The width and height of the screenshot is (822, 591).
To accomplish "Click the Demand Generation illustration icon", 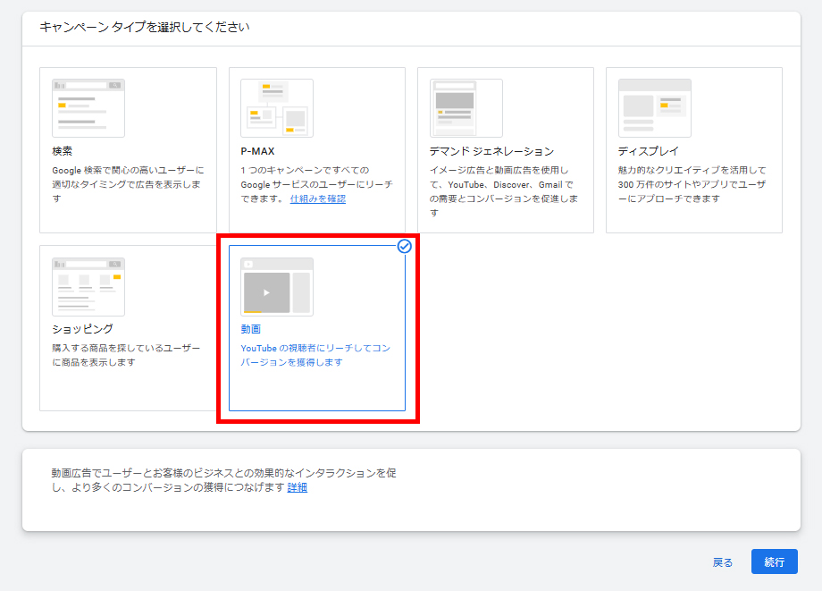I will 466,108.
